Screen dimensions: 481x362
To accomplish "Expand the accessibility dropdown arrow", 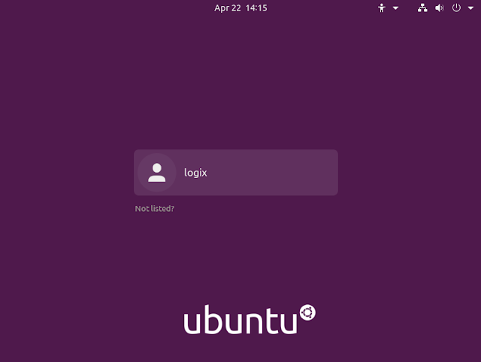I will tap(396, 8).
